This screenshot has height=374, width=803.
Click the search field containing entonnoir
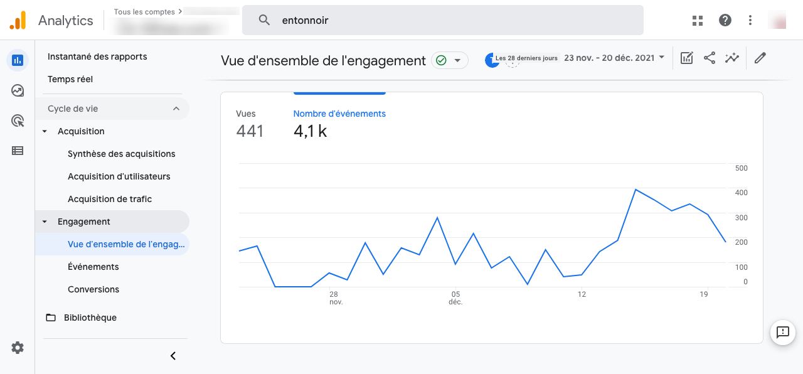(442, 21)
